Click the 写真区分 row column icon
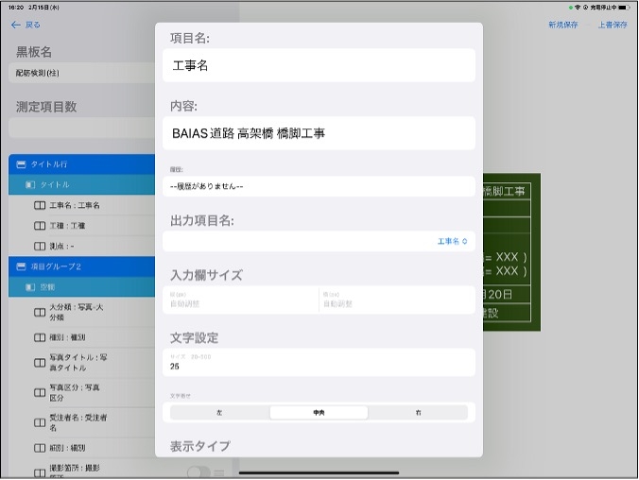 point(40,392)
